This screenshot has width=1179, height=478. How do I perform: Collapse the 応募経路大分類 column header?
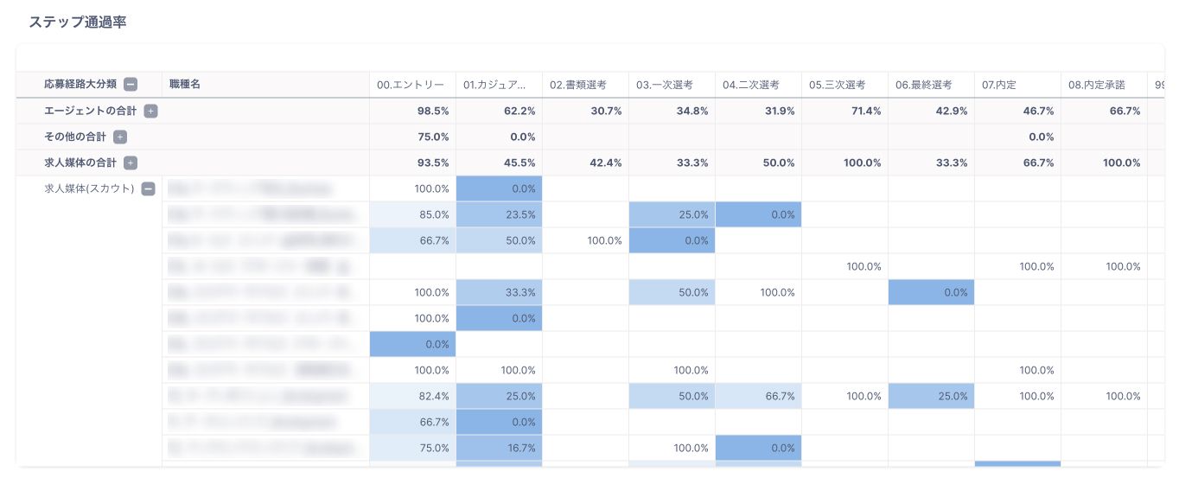point(131,85)
